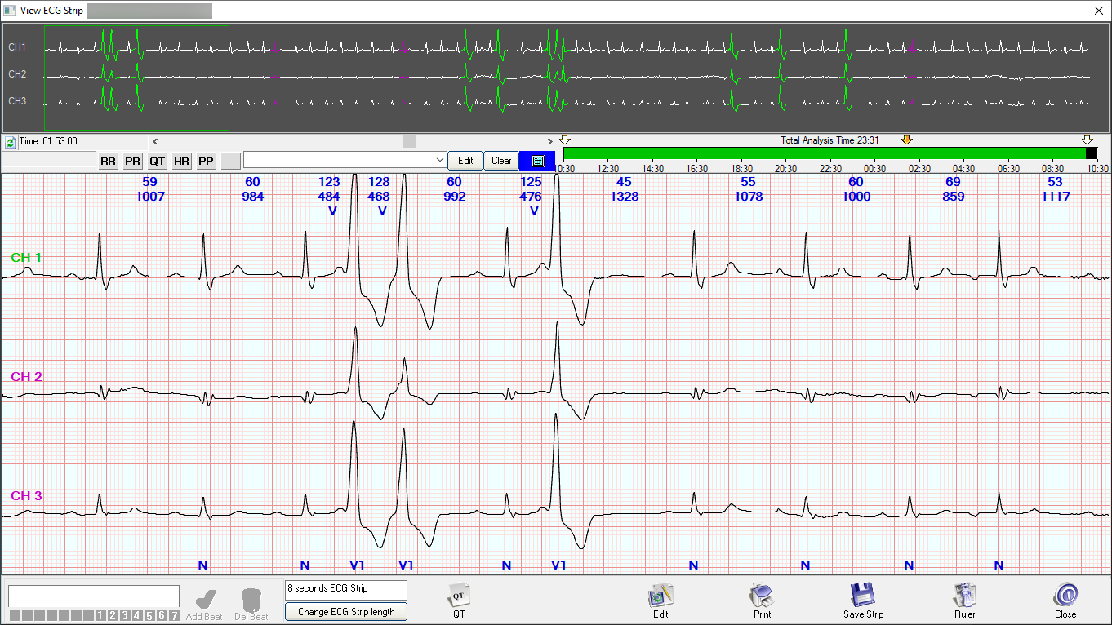Open the annotation dropdown beside Edit button
The width and height of the screenshot is (1112, 625).
440,161
